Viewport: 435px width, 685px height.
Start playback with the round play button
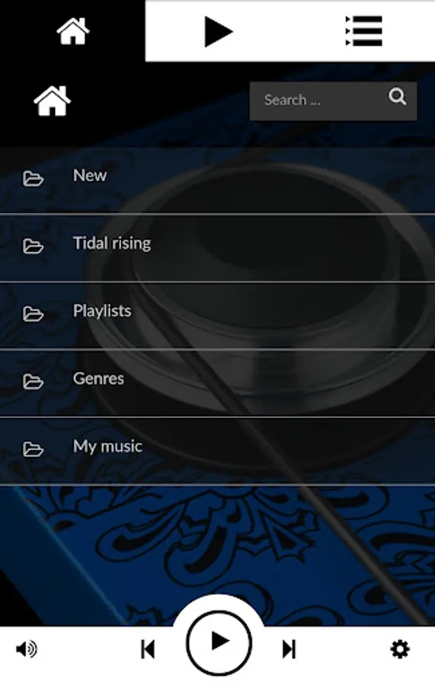click(219, 643)
